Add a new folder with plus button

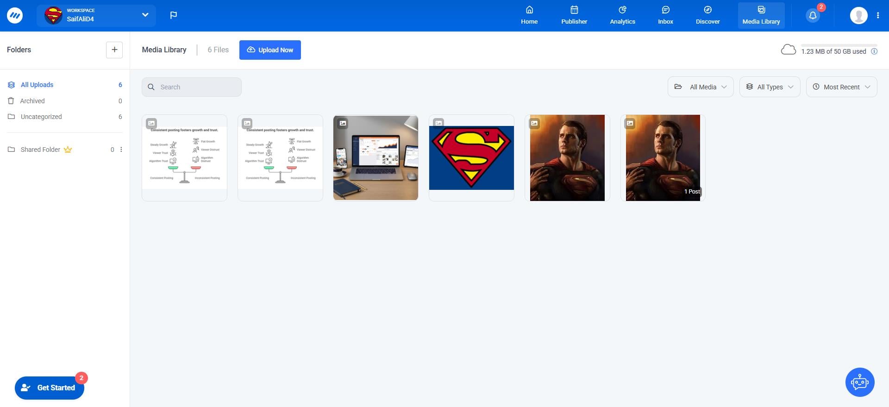(114, 50)
